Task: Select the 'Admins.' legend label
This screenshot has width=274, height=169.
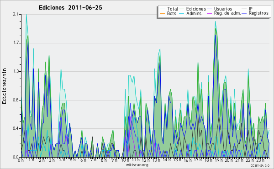Action: coord(195,13)
